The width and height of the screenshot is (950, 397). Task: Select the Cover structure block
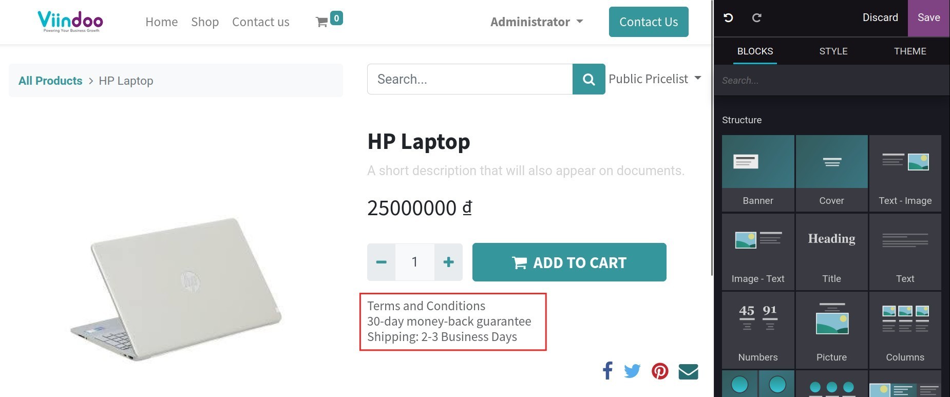[x=831, y=173]
